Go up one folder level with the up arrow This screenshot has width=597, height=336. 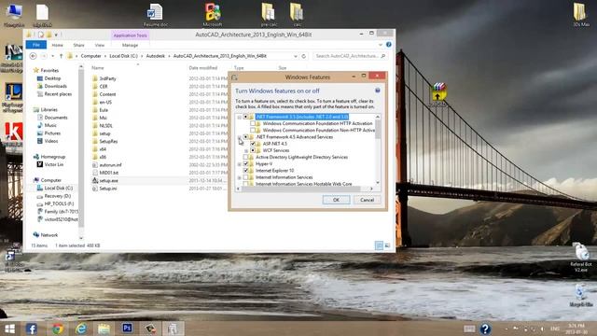[61, 56]
